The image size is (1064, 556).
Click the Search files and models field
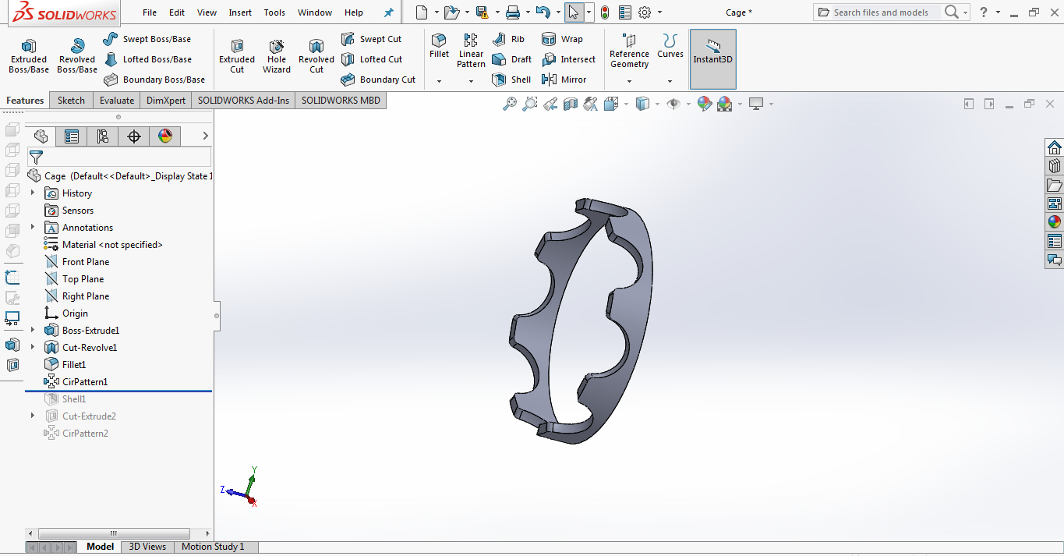point(881,12)
